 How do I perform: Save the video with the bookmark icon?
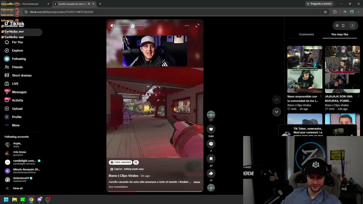[211, 159]
